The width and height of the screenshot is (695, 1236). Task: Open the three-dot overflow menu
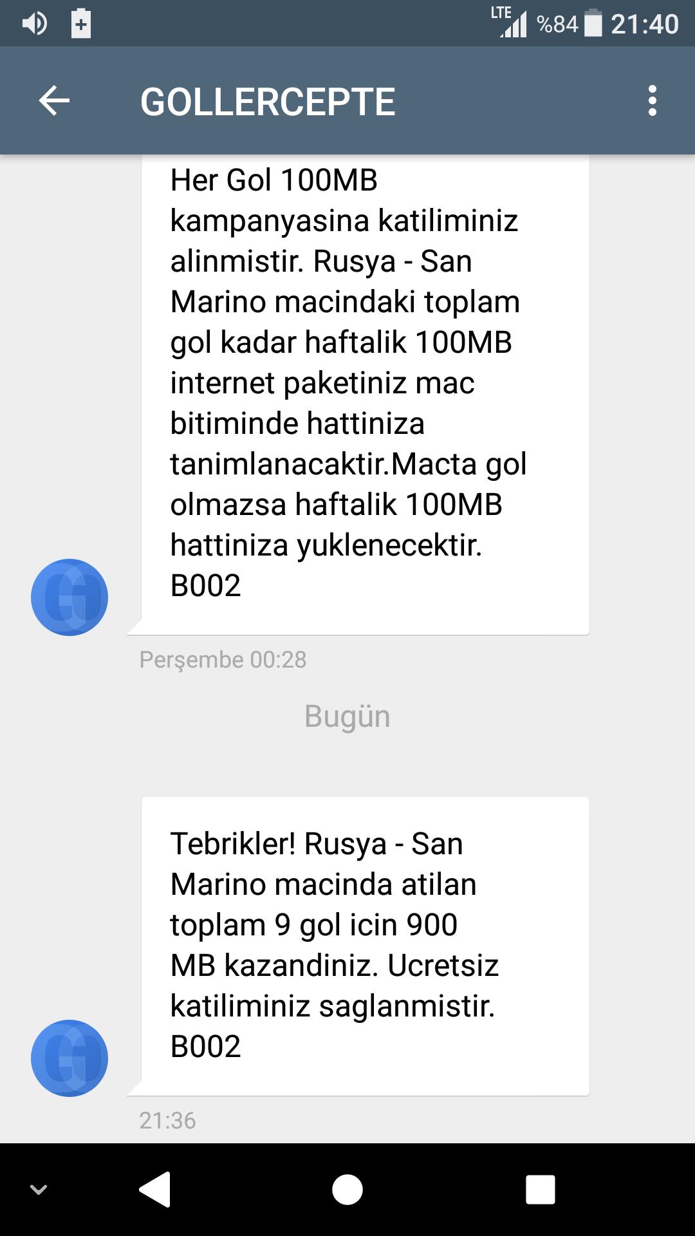(653, 101)
